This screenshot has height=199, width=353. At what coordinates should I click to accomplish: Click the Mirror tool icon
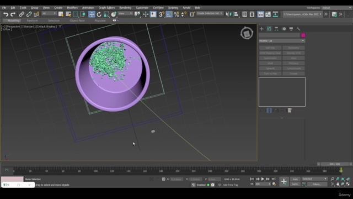[x=228, y=14]
